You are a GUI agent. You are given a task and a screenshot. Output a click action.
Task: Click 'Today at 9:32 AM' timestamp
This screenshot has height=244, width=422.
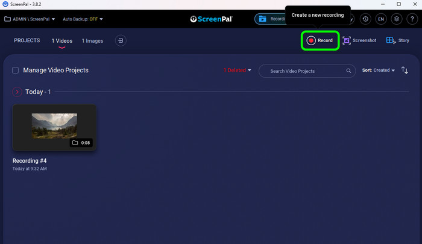(x=30, y=169)
